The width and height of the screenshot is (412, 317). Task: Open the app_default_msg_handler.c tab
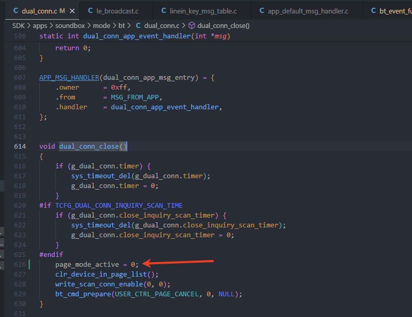(x=307, y=11)
